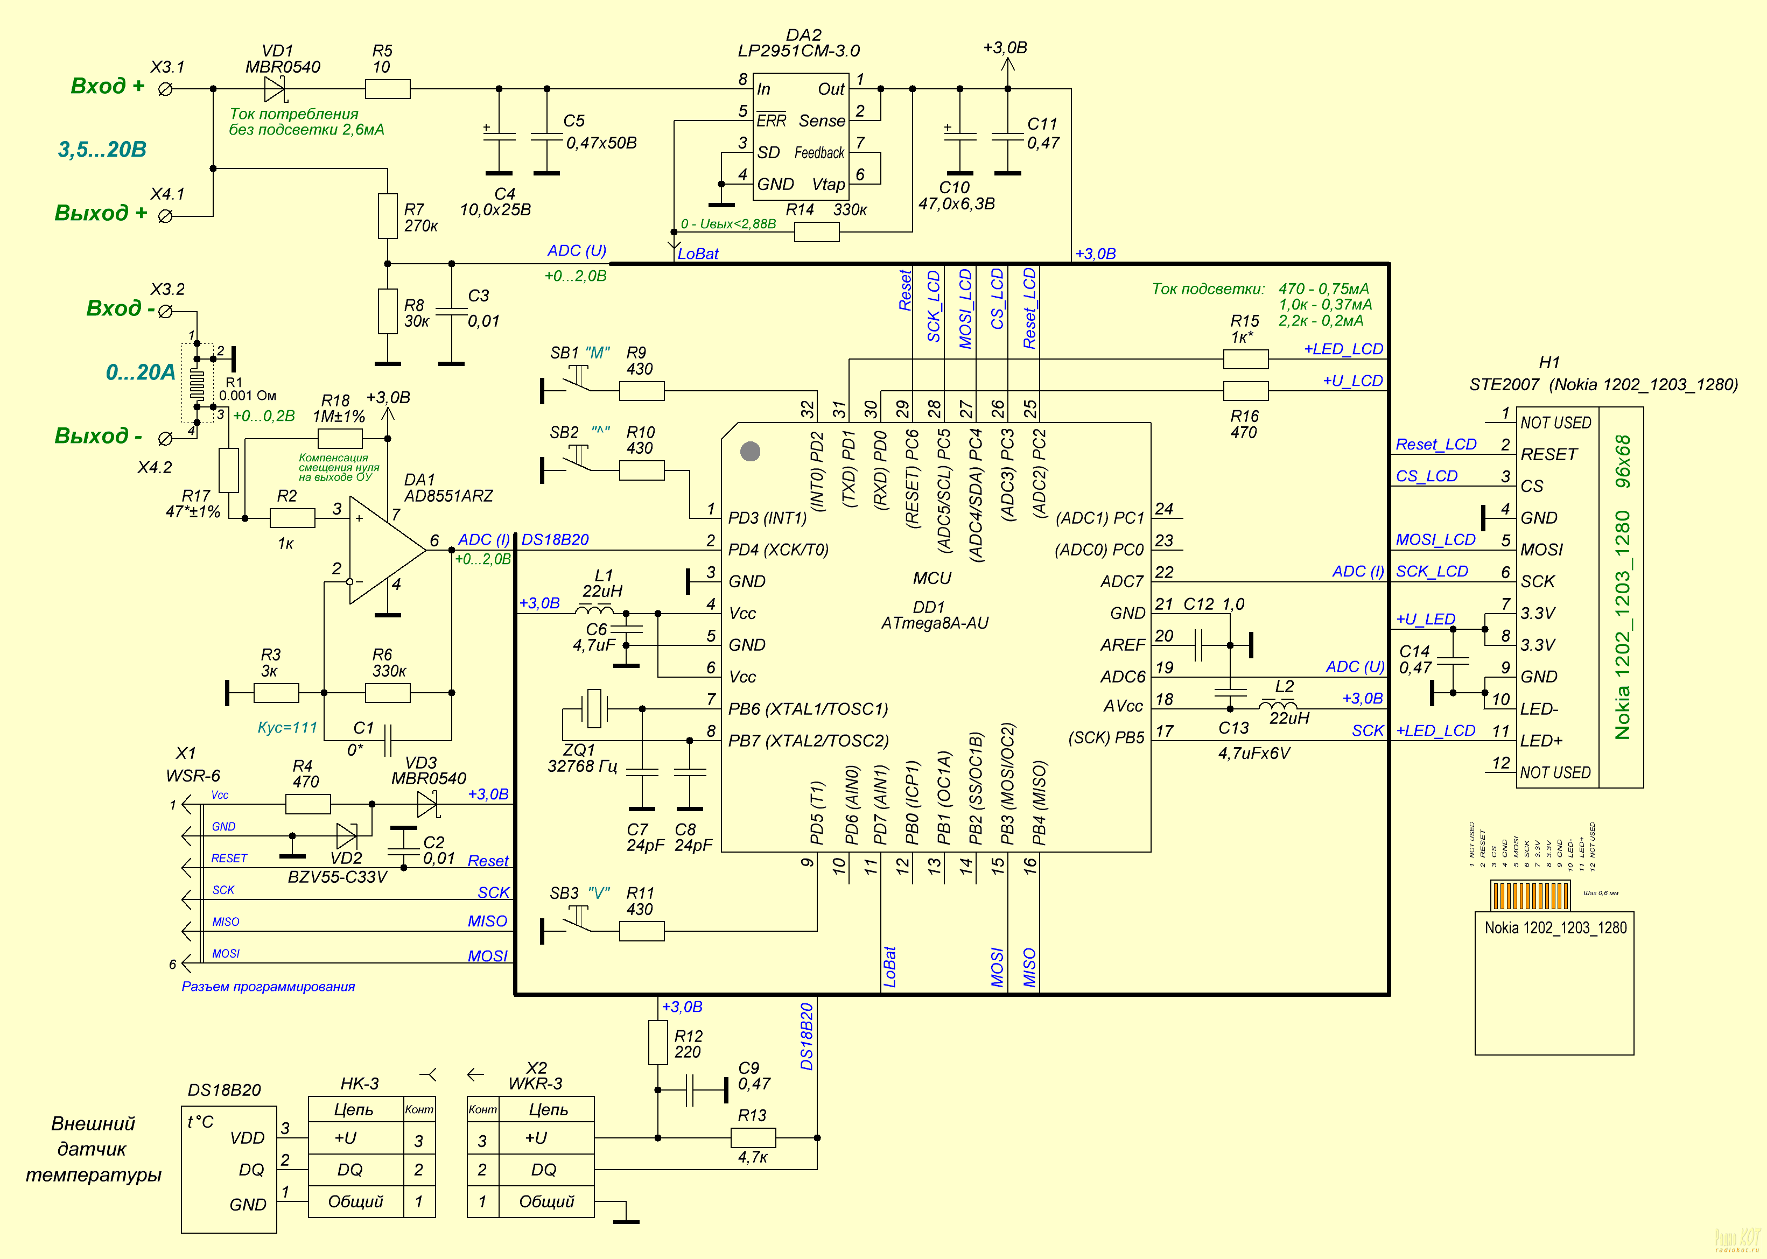Click the 'R6' feedback resistor label
The height and width of the screenshot is (1259, 1767).
click(382, 655)
